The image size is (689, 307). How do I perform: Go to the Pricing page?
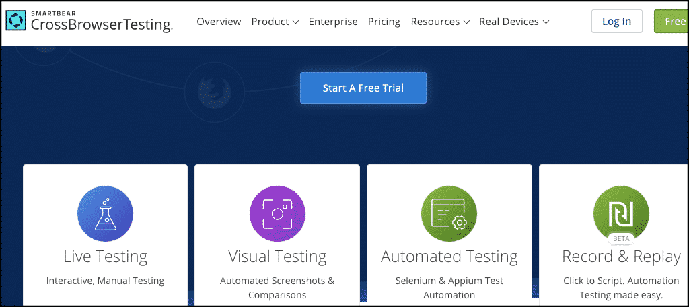(x=384, y=22)
